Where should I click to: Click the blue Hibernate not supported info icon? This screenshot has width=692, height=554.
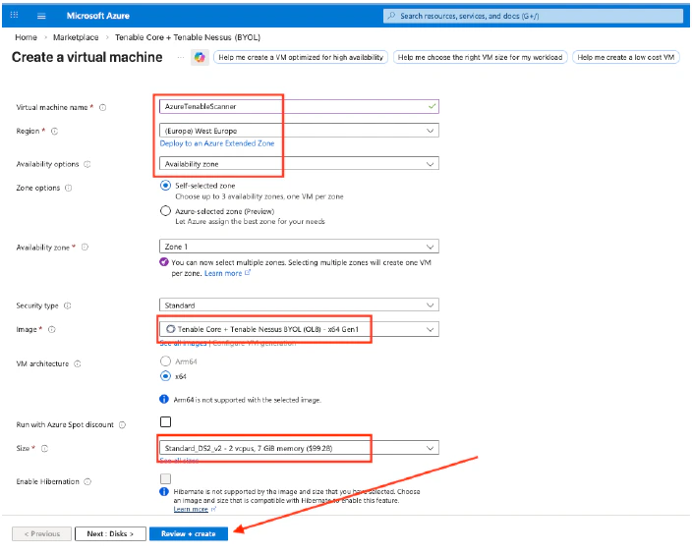164,491
